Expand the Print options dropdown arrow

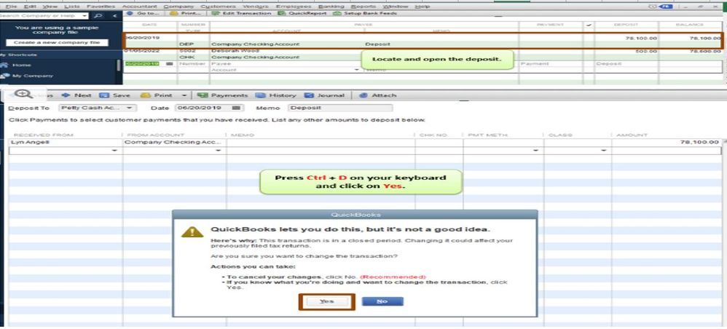(x=184, y=96)
